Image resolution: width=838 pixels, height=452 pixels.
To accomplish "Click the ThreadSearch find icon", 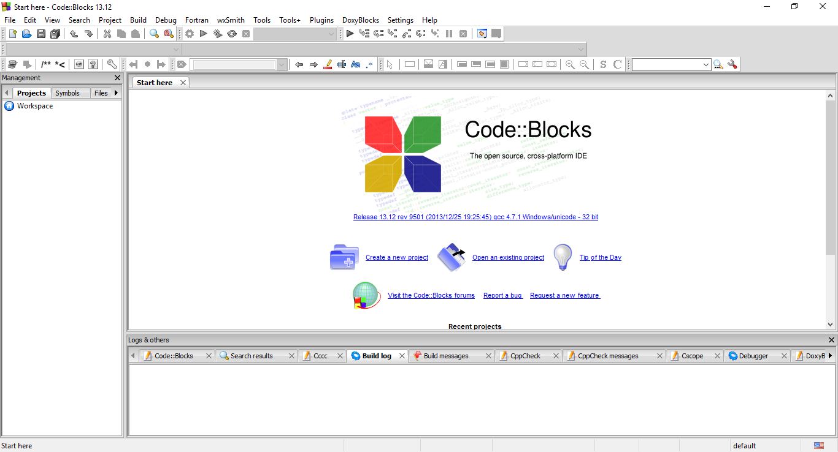I will [718, 64].
